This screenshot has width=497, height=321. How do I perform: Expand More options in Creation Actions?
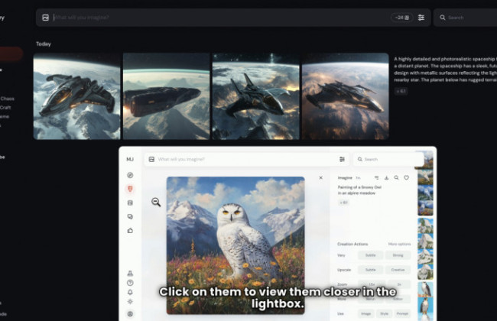399,244
